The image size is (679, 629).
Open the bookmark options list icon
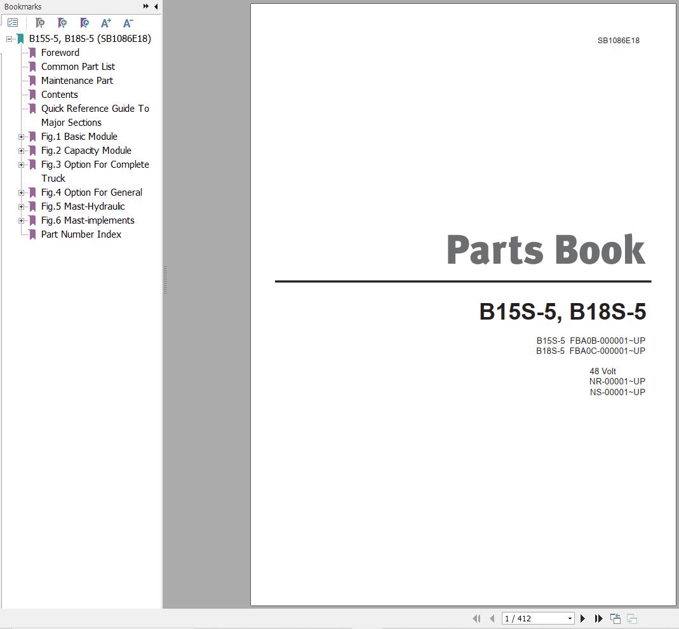point(13,22)
